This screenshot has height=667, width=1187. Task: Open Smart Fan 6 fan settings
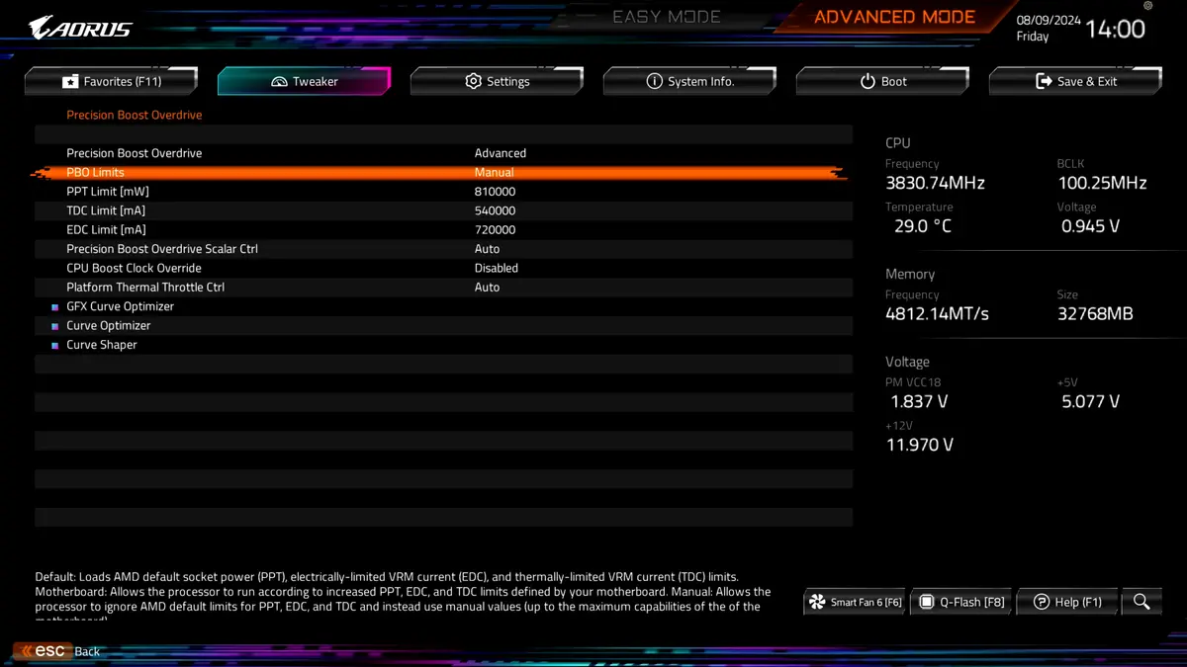pyautogui.click(x=856, y=602)
